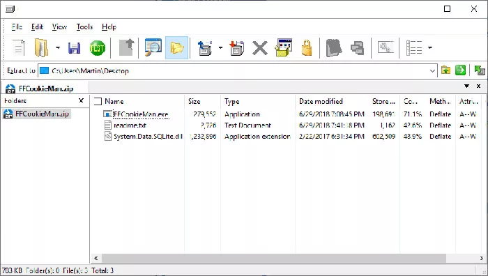
Task: Click the Text Document type cell
Action: coord(247,125)
